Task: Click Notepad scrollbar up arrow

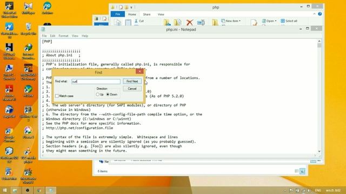Action: pos(319,41)
